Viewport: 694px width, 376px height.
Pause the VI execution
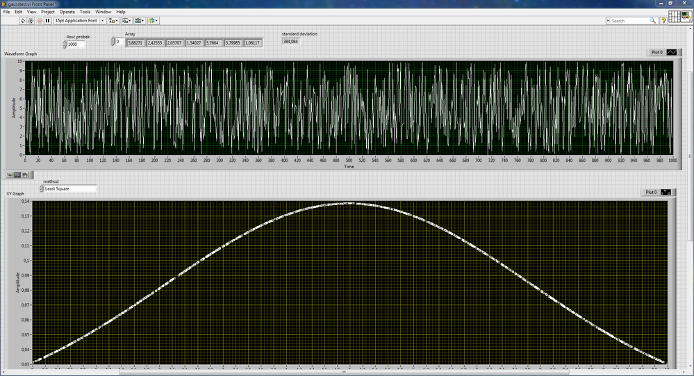[47, 21]
